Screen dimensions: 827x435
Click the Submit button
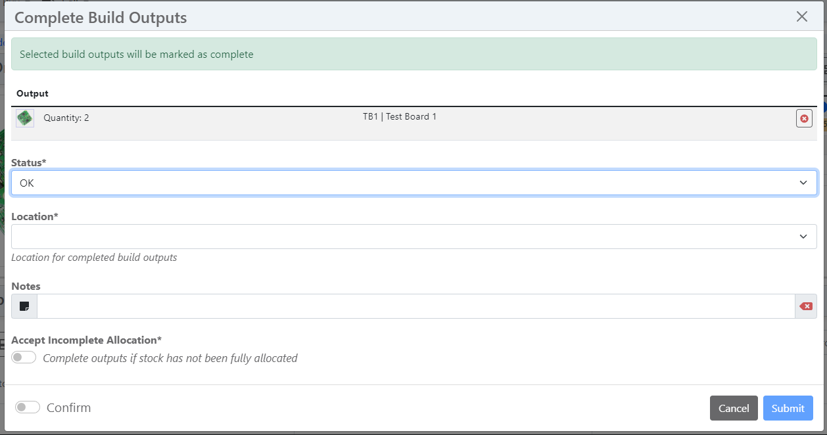coord(788,408)
